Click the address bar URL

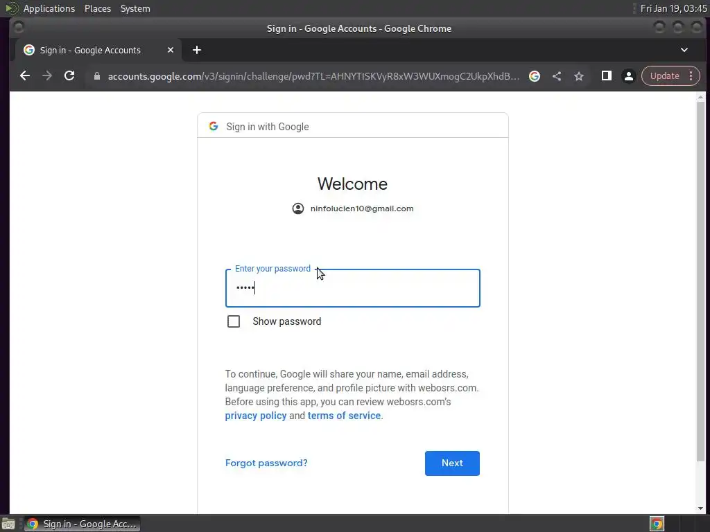[x=313, y=76]
